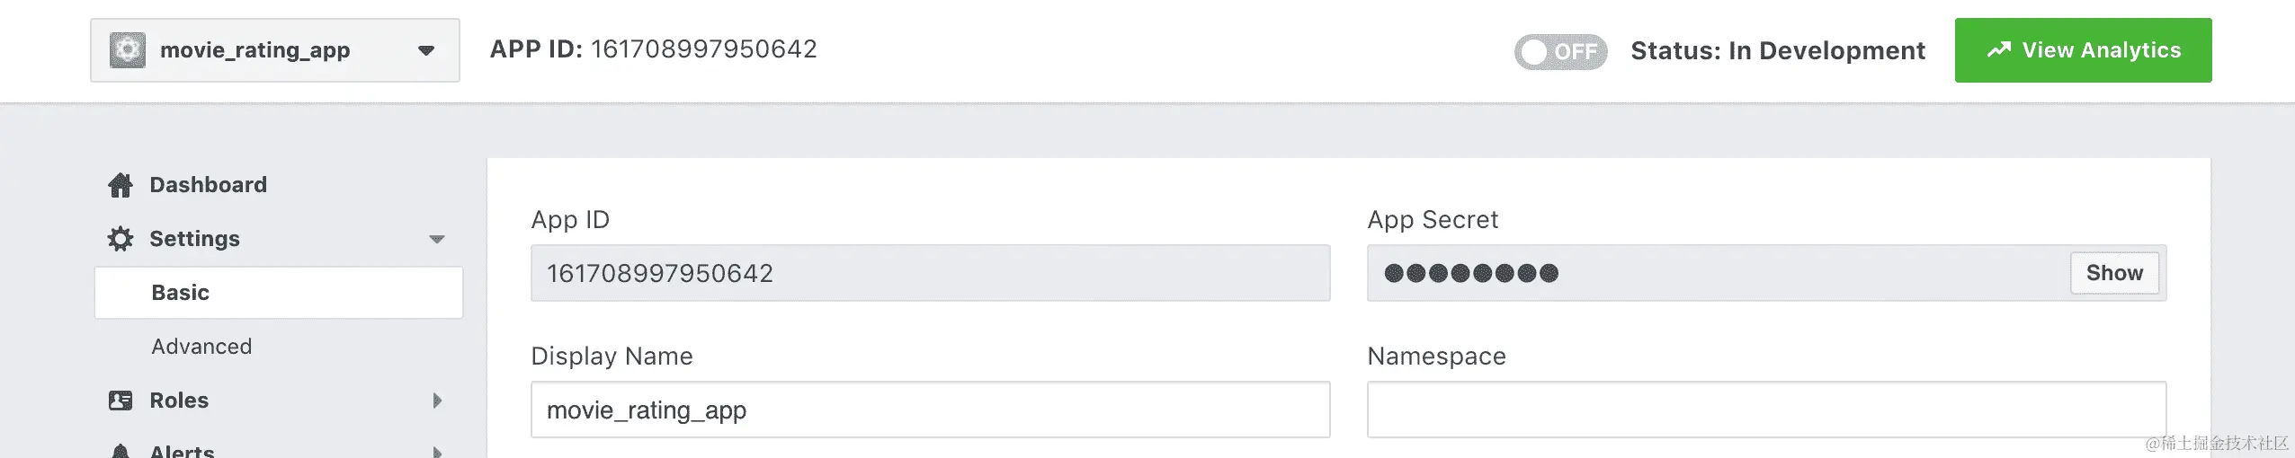Click the movie_rating_app app icon thumbnail
Viewport: 2295px width, 458px height.
point(128,50)
